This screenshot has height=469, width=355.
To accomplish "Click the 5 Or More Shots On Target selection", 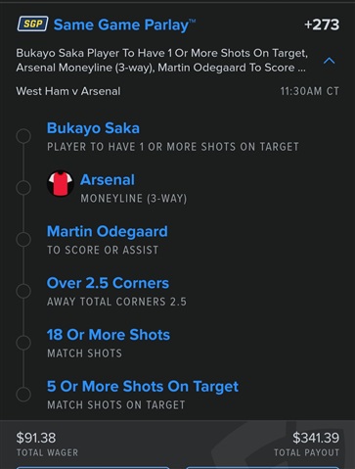I will point(143,387).
